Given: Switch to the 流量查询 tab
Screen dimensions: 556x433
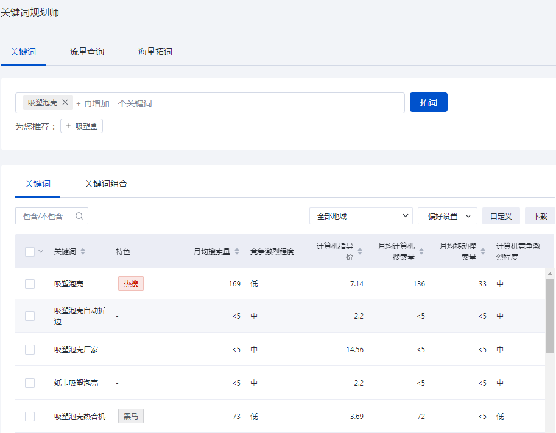Looking at the screenshot, I should click(87, 52).
